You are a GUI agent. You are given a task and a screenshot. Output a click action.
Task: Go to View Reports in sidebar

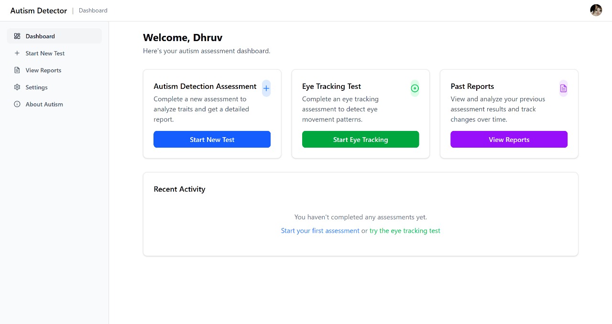55,70
